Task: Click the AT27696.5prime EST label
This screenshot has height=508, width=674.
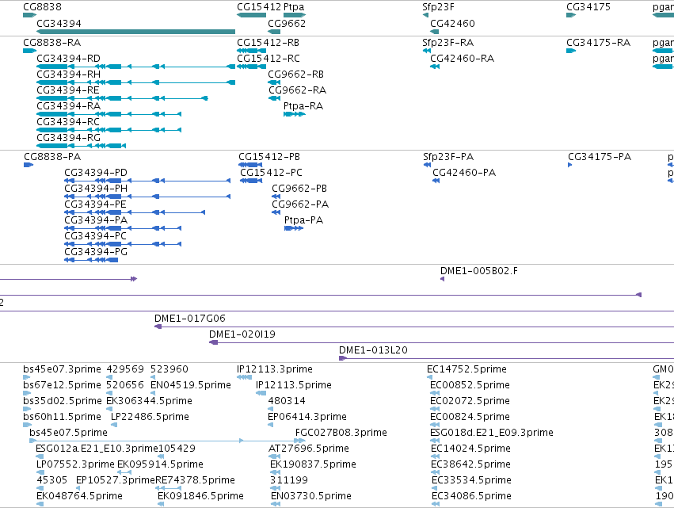Action: 309,449
